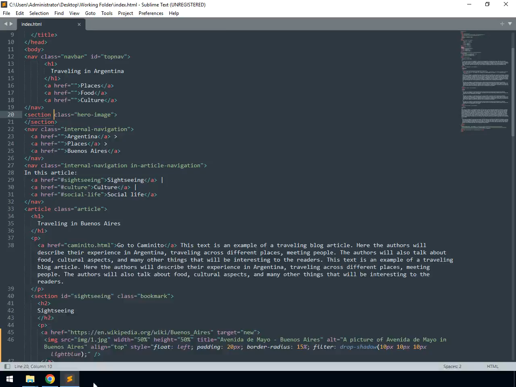Click the "img/1.jpg" src value

point(92,339)
